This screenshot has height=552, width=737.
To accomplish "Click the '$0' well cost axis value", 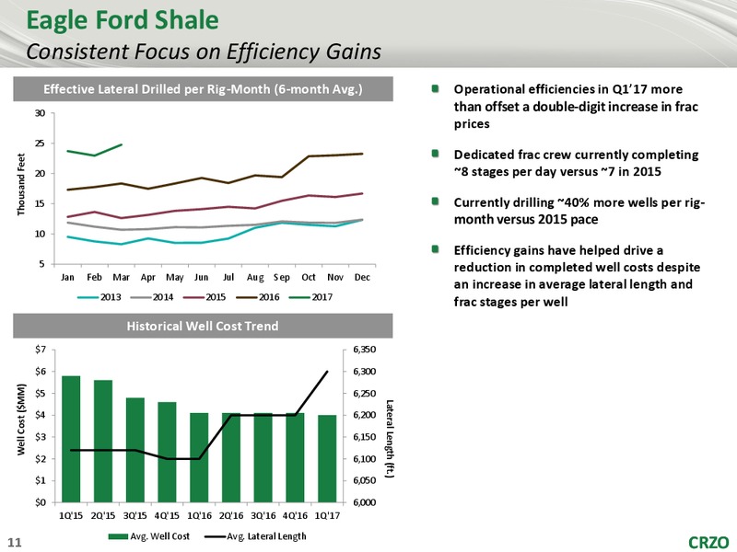I will tap(41, 502).
